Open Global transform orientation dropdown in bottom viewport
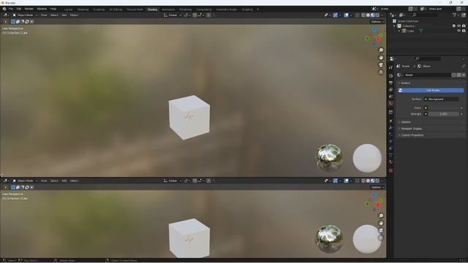The image size is (468, 263). pyautogui.click(x=173, y=180)
